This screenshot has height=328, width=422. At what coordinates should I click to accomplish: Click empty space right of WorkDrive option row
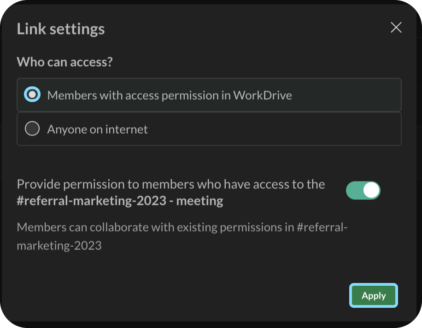pos(350,95)
